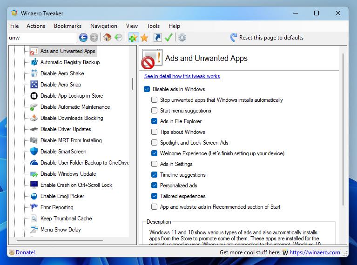Check Ads in Settings option
Screen dimensions: 357x265
[x=155, y=164]
